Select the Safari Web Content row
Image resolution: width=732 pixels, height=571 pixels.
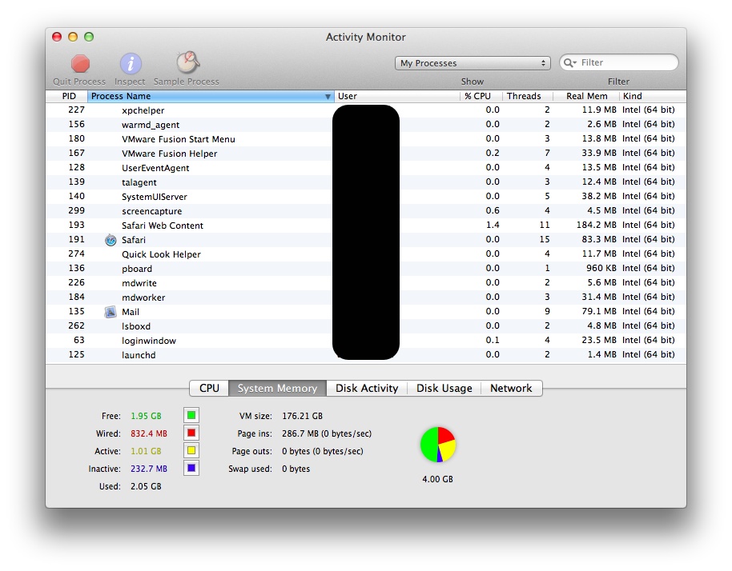(365, 226)
